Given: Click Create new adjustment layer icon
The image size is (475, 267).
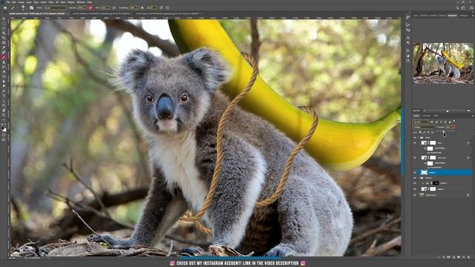Looking at the screenshot, I should tap(453, 257).
